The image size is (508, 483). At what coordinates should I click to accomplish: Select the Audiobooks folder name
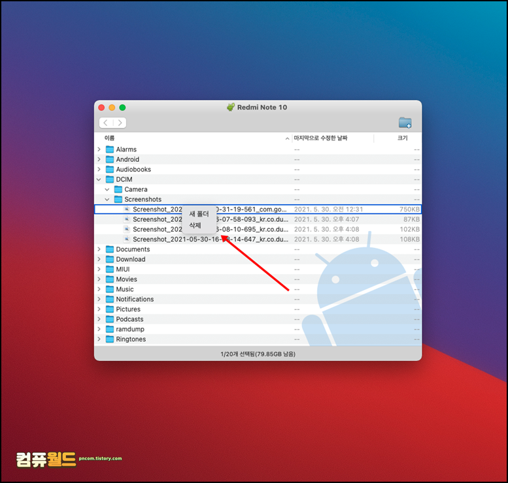[133, 170]
